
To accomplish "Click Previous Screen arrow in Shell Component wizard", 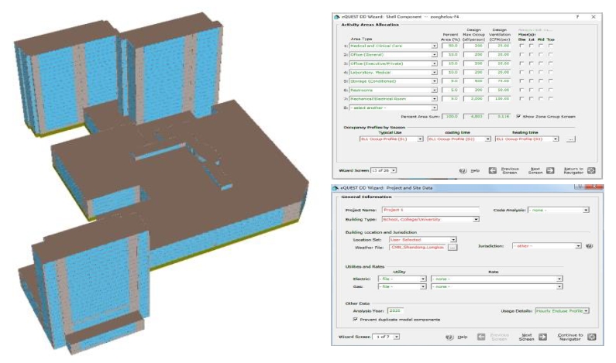I will 493,170.
